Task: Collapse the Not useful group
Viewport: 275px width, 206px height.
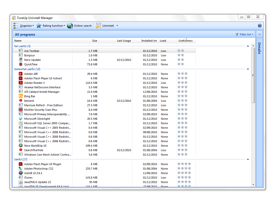Action: [248, 46]
